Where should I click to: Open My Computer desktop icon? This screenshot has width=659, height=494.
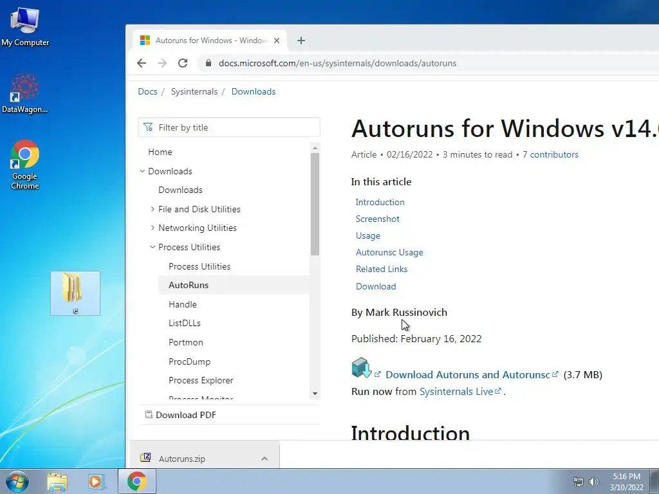point(25,26)
